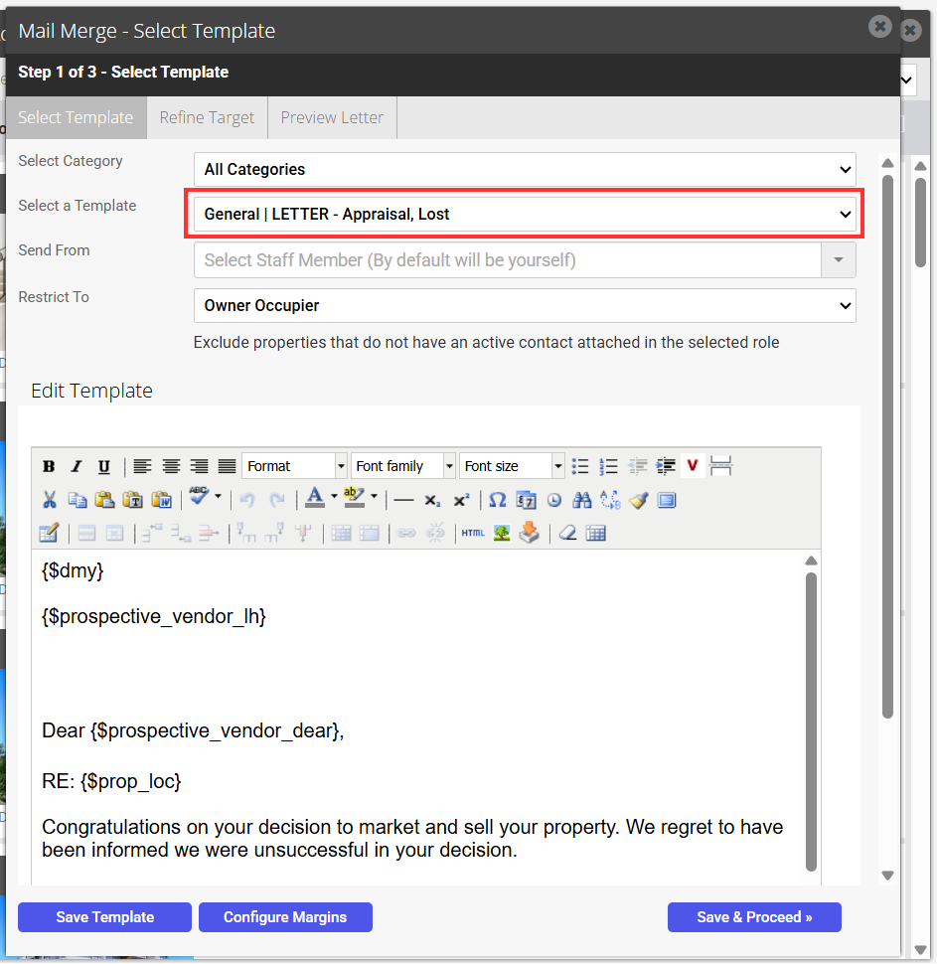
Task: Open find and replace
Action: (610, 500)
